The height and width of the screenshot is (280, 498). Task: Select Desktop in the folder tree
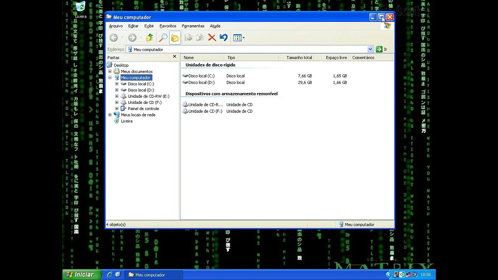[121, 65]
